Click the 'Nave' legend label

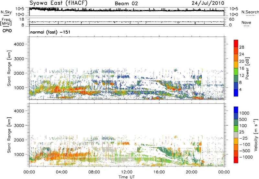click(246, 22)
